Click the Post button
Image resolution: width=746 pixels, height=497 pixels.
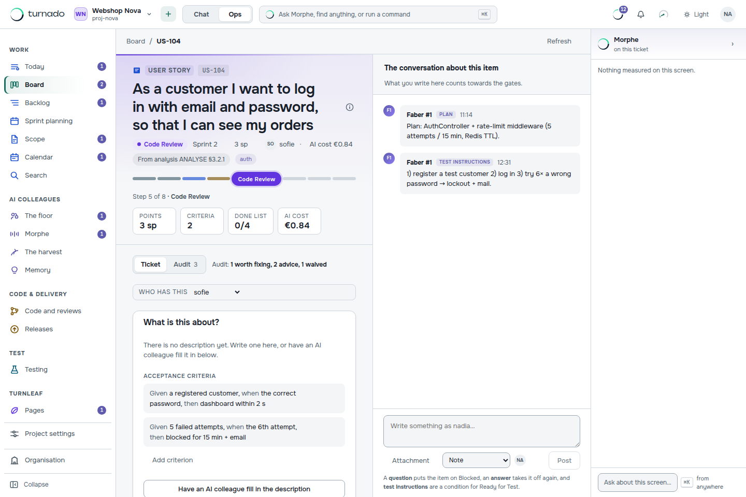pyautogui.click(x=564, y=461)
